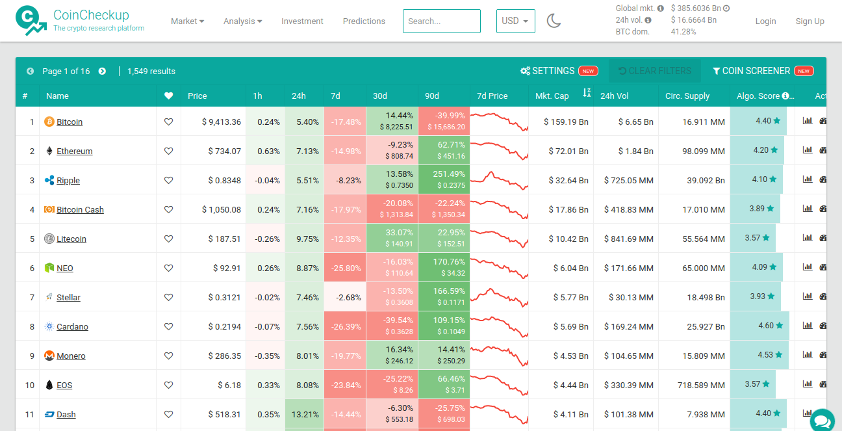Open the chat bubble widget

pyautogui.click(x=822, y=421)
